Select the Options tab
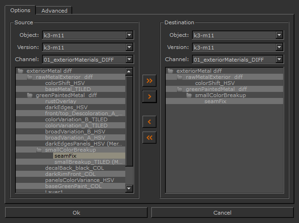Image resolution: width=299 pixels, height=223 pixels. tap(20, 10)
